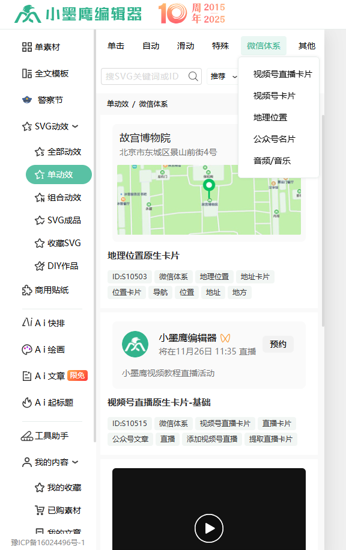Click the 地理位置原生卡片 title
The image size is (346, 550).
tap(143, 256)
